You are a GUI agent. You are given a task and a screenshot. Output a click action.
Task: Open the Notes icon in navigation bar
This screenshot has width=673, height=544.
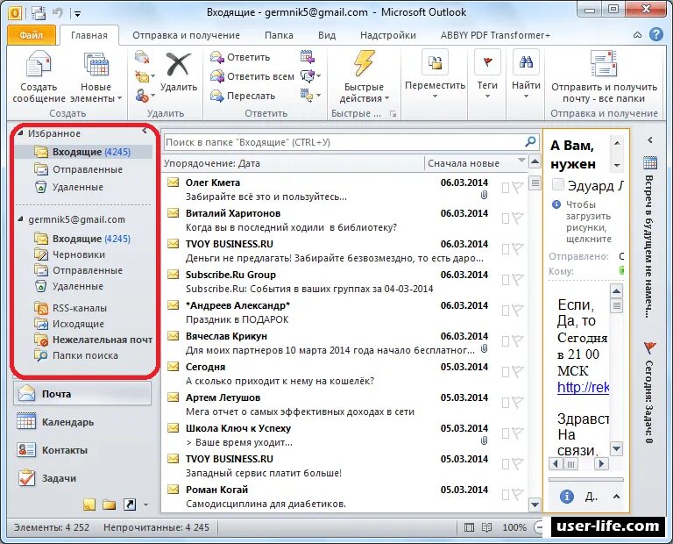[x=89, y=505]
